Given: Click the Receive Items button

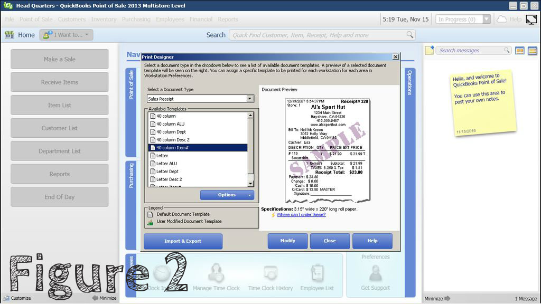Looking at the screenshot, I should [59, 82].
